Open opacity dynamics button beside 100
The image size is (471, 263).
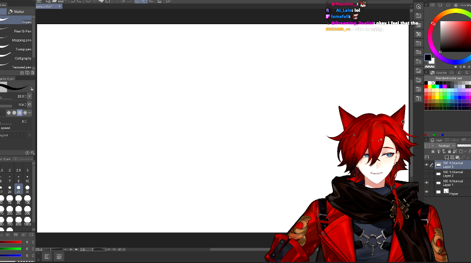click(29, 104)
